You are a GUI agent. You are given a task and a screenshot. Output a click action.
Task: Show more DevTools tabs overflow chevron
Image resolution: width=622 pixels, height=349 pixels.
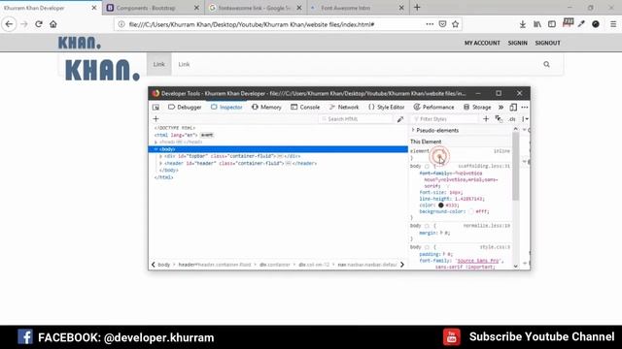point(501,108)
